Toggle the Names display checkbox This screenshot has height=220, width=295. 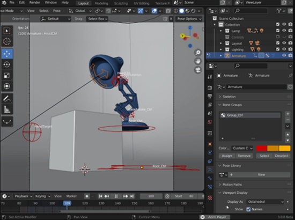pos(248,209)
